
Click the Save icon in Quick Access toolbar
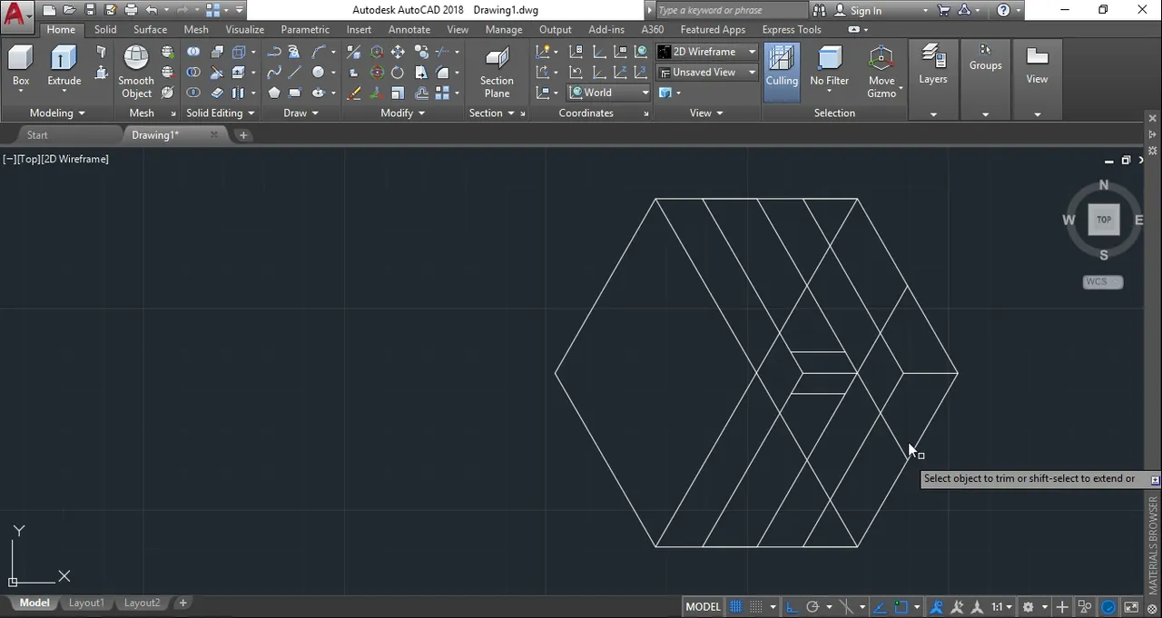[x=90, y=10]
